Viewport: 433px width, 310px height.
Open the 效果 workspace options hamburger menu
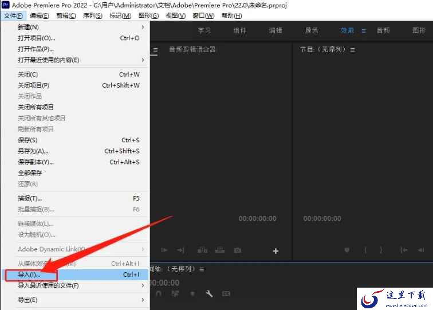click(364, 31)
